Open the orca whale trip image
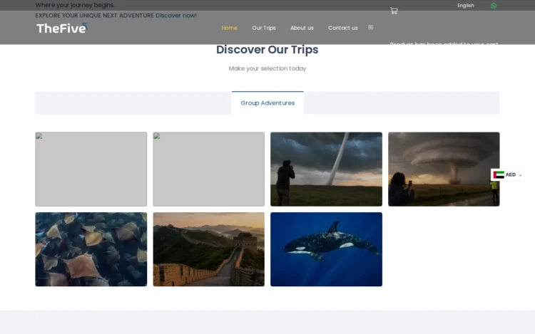Viewport: 535px width, 334px height. 326,249
